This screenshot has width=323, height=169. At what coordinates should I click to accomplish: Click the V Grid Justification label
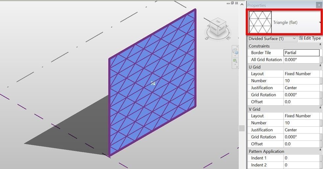pos(262,130)
